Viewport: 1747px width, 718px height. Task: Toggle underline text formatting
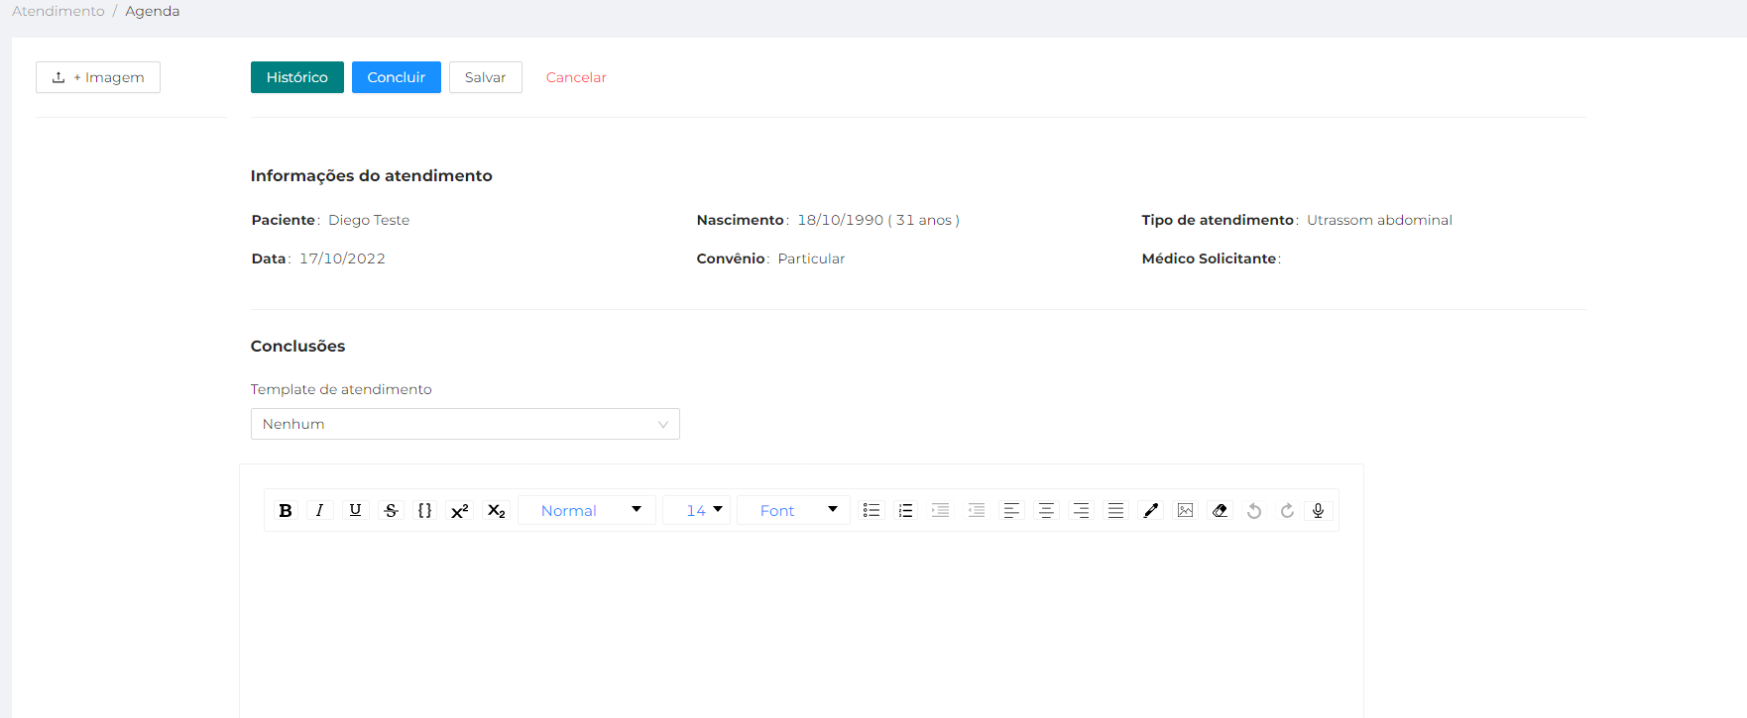tap(355, 511)
